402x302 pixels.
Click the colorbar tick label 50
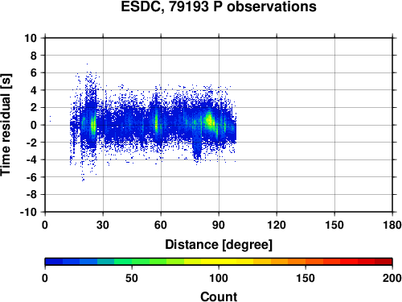(x=132, y=278)
